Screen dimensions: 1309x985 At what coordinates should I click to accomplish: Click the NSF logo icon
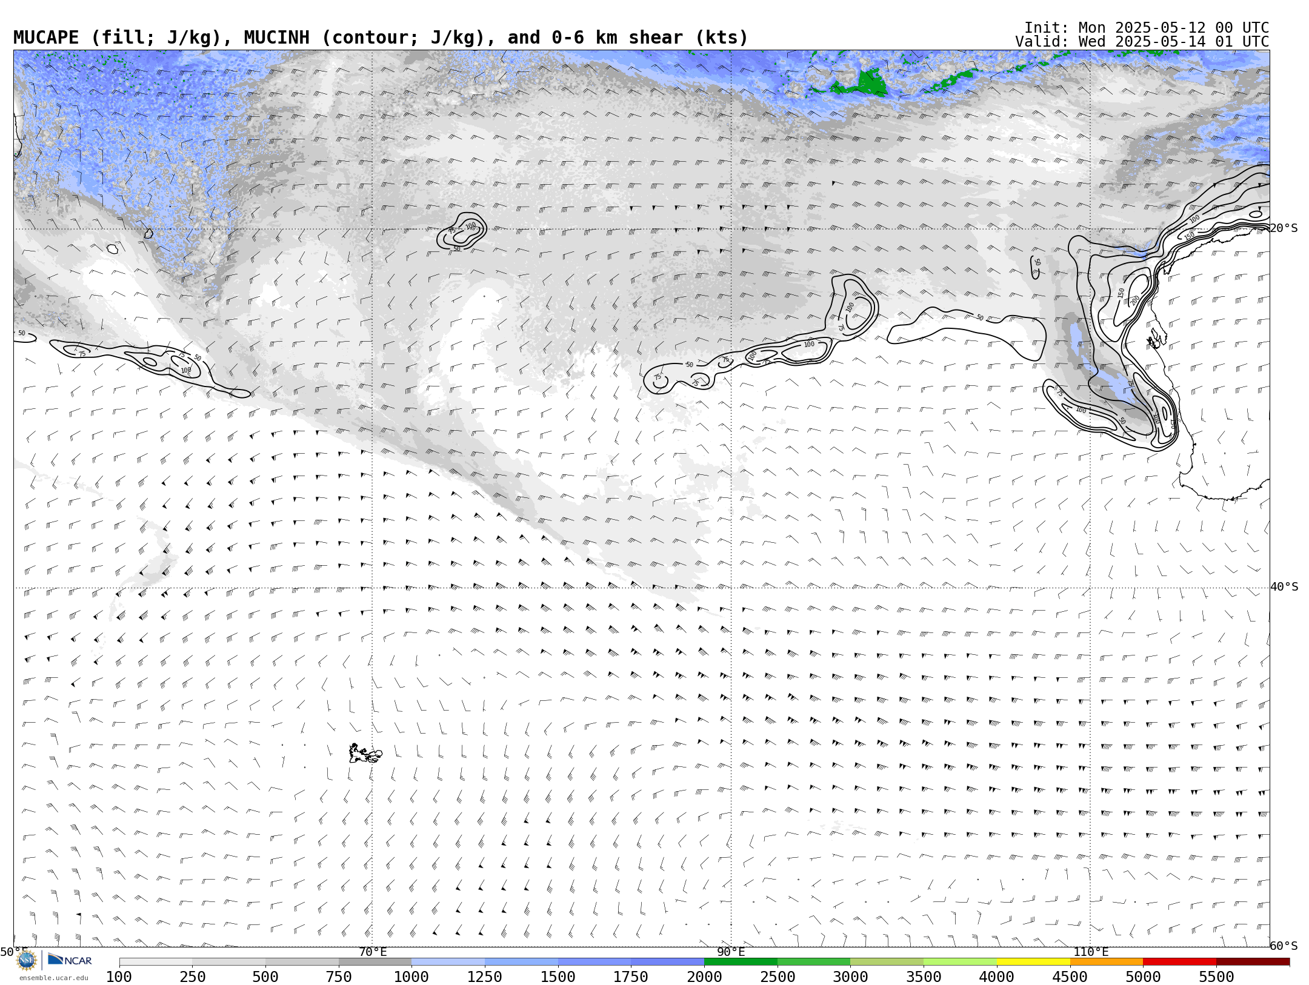(x=27, y=960)
